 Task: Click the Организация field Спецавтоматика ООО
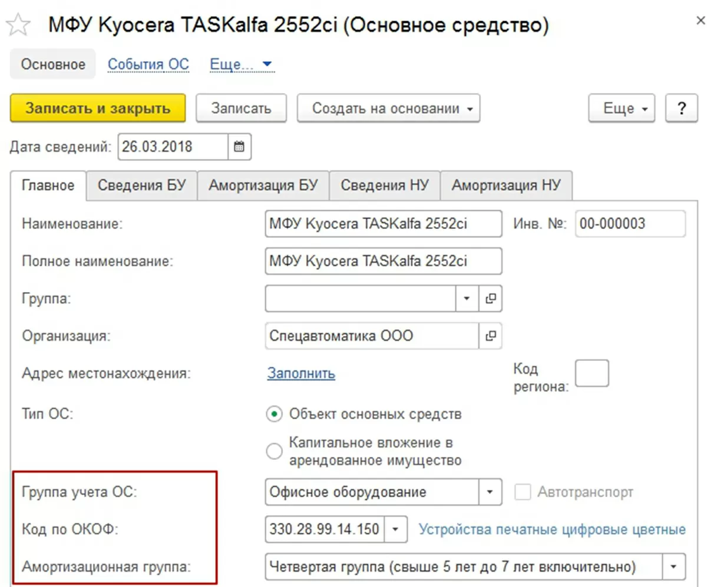point(372,336)
